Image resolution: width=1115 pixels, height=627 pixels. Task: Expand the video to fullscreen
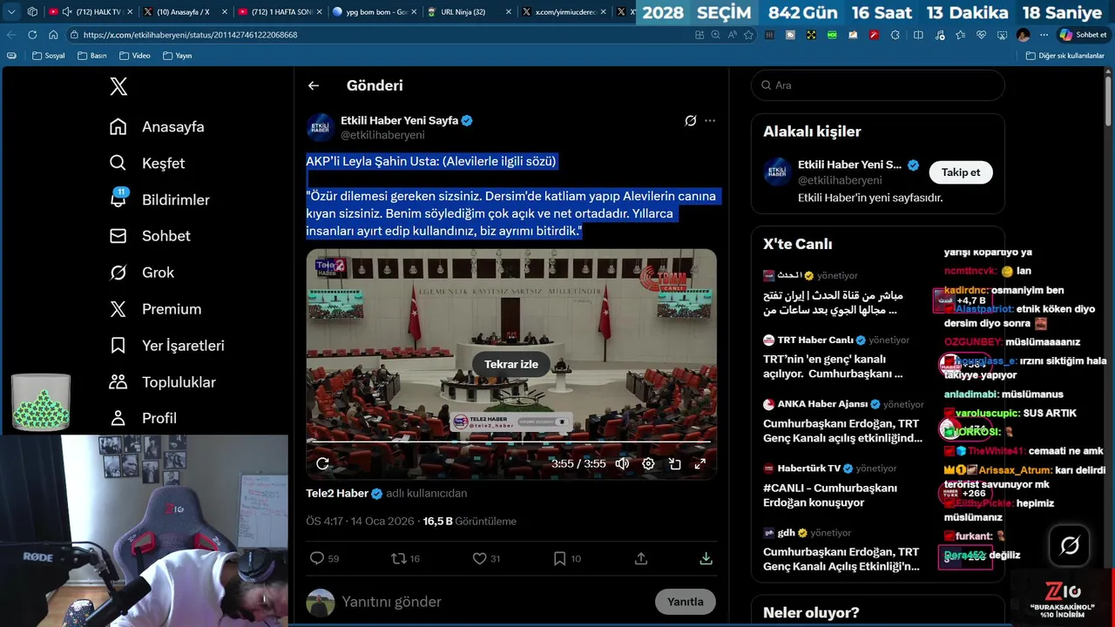(x=699, y=463)
